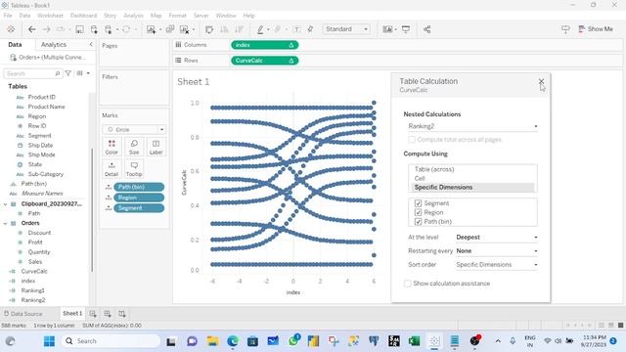Open the Restarting every dropdown
626x352 pixels.
coord(496,251)
